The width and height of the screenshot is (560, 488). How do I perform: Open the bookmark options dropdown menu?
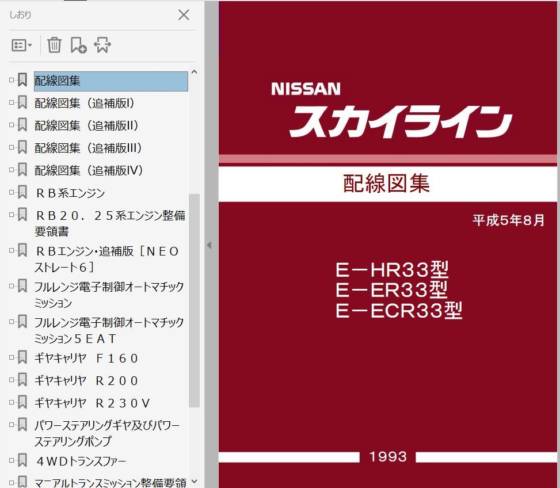tap(22, 45)
